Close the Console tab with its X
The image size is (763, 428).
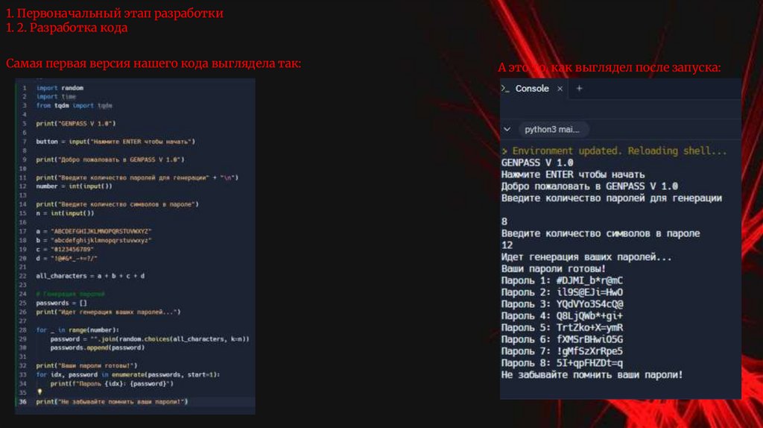560,89
